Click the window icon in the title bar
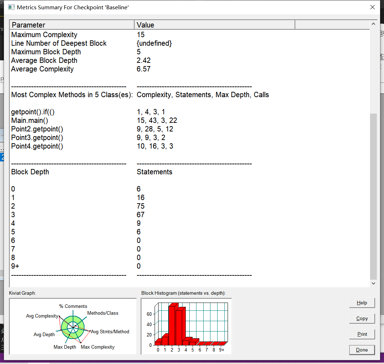The width and height of the screenshot is (384, 364). coord(11,7)
